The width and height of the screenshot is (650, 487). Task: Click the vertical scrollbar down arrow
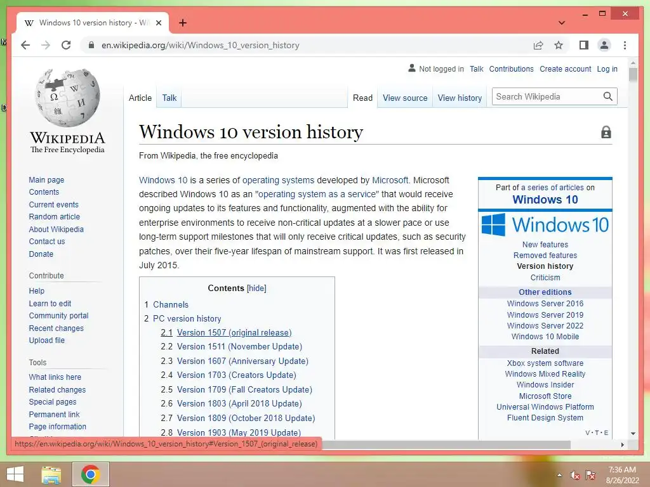633,433
